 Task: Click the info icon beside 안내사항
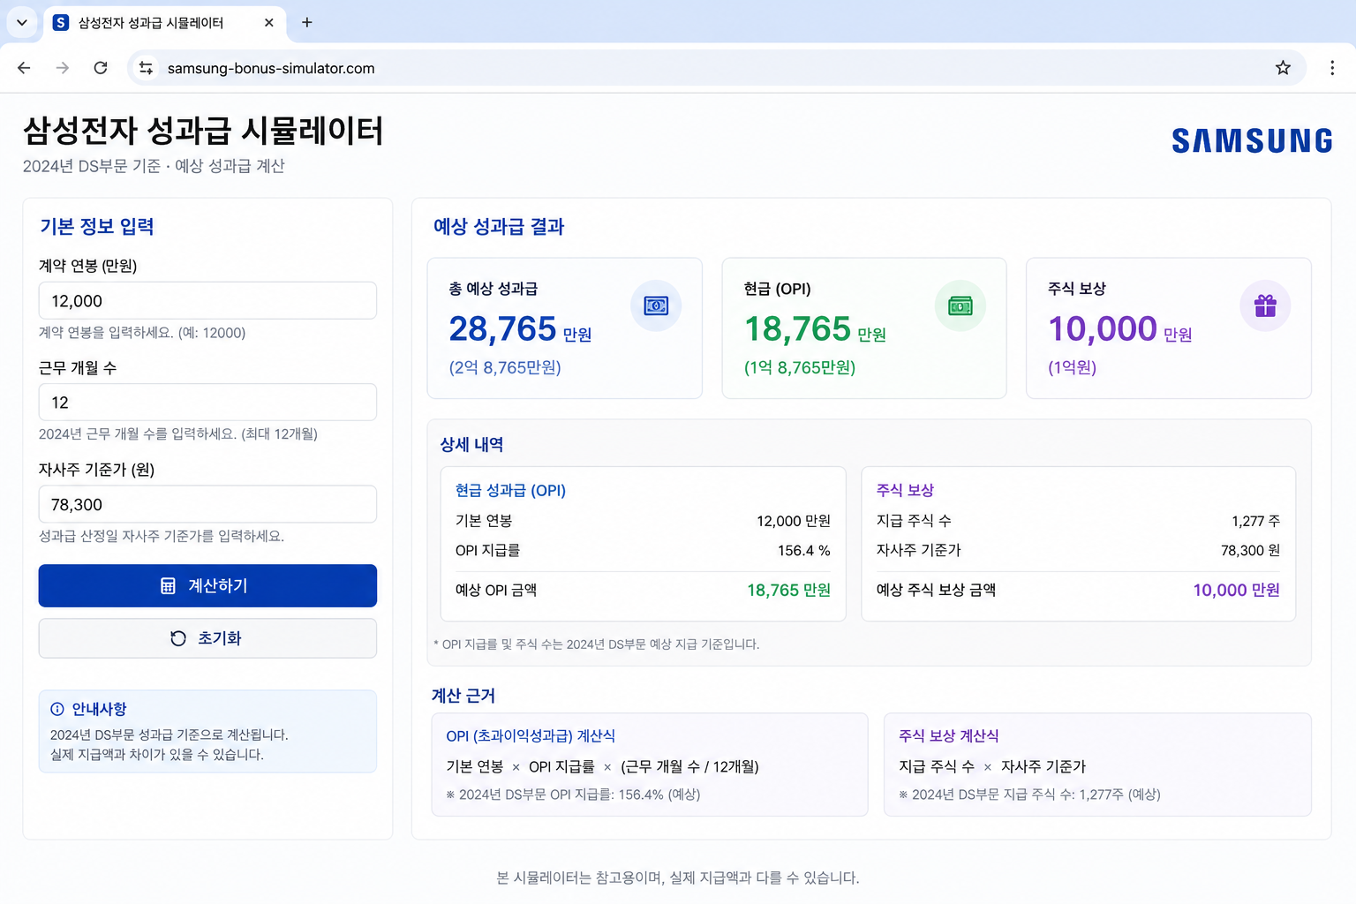[57, 709]
